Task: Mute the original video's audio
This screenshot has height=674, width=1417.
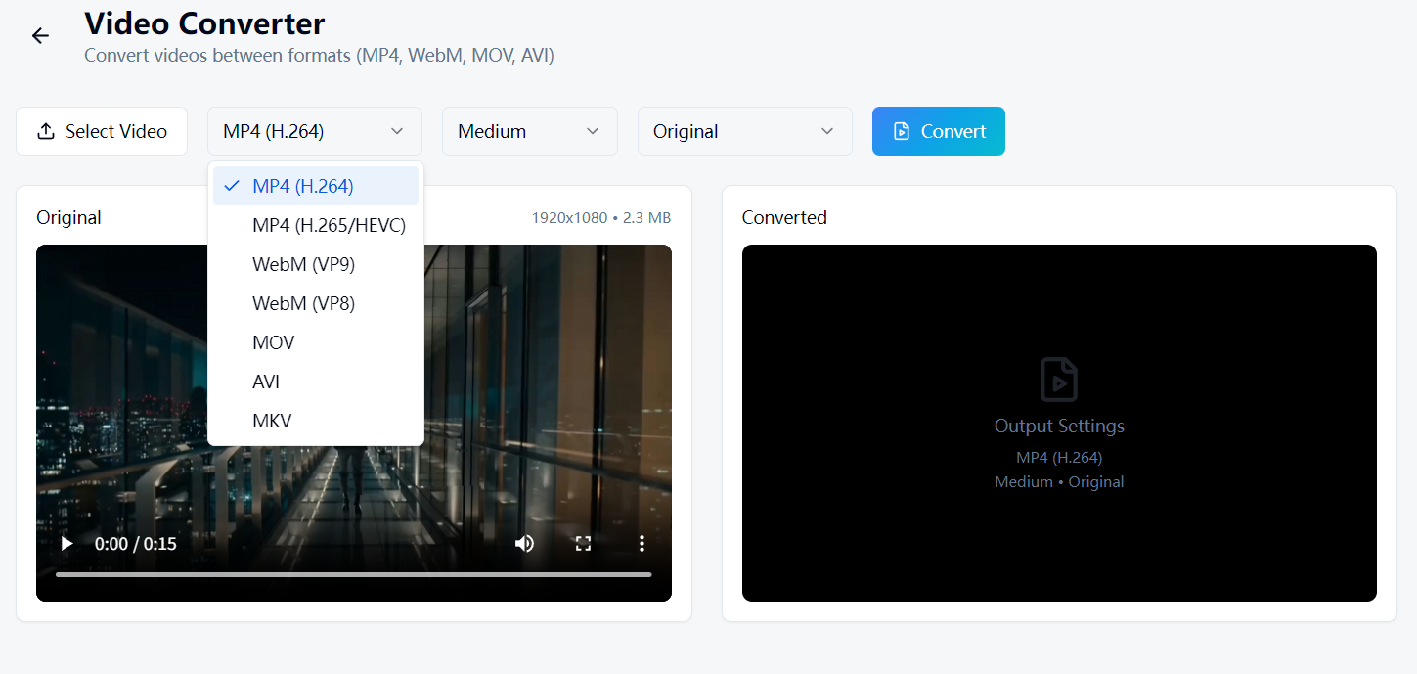Action: coord(525,543)
